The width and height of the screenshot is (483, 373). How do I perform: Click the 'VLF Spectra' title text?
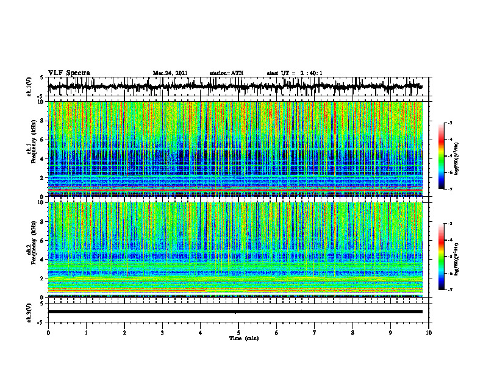coord(69,73)
